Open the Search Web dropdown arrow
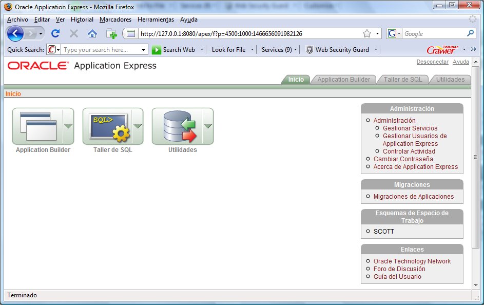The height and width of the screenshot is (305, 484). (202, 49)
